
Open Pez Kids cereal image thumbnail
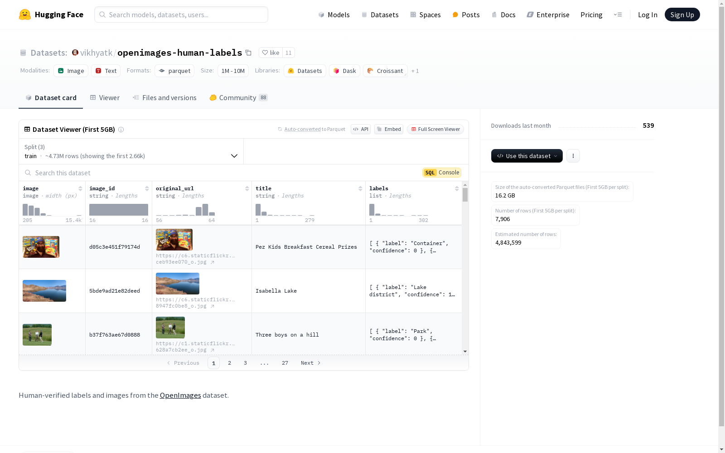[41, 247]
